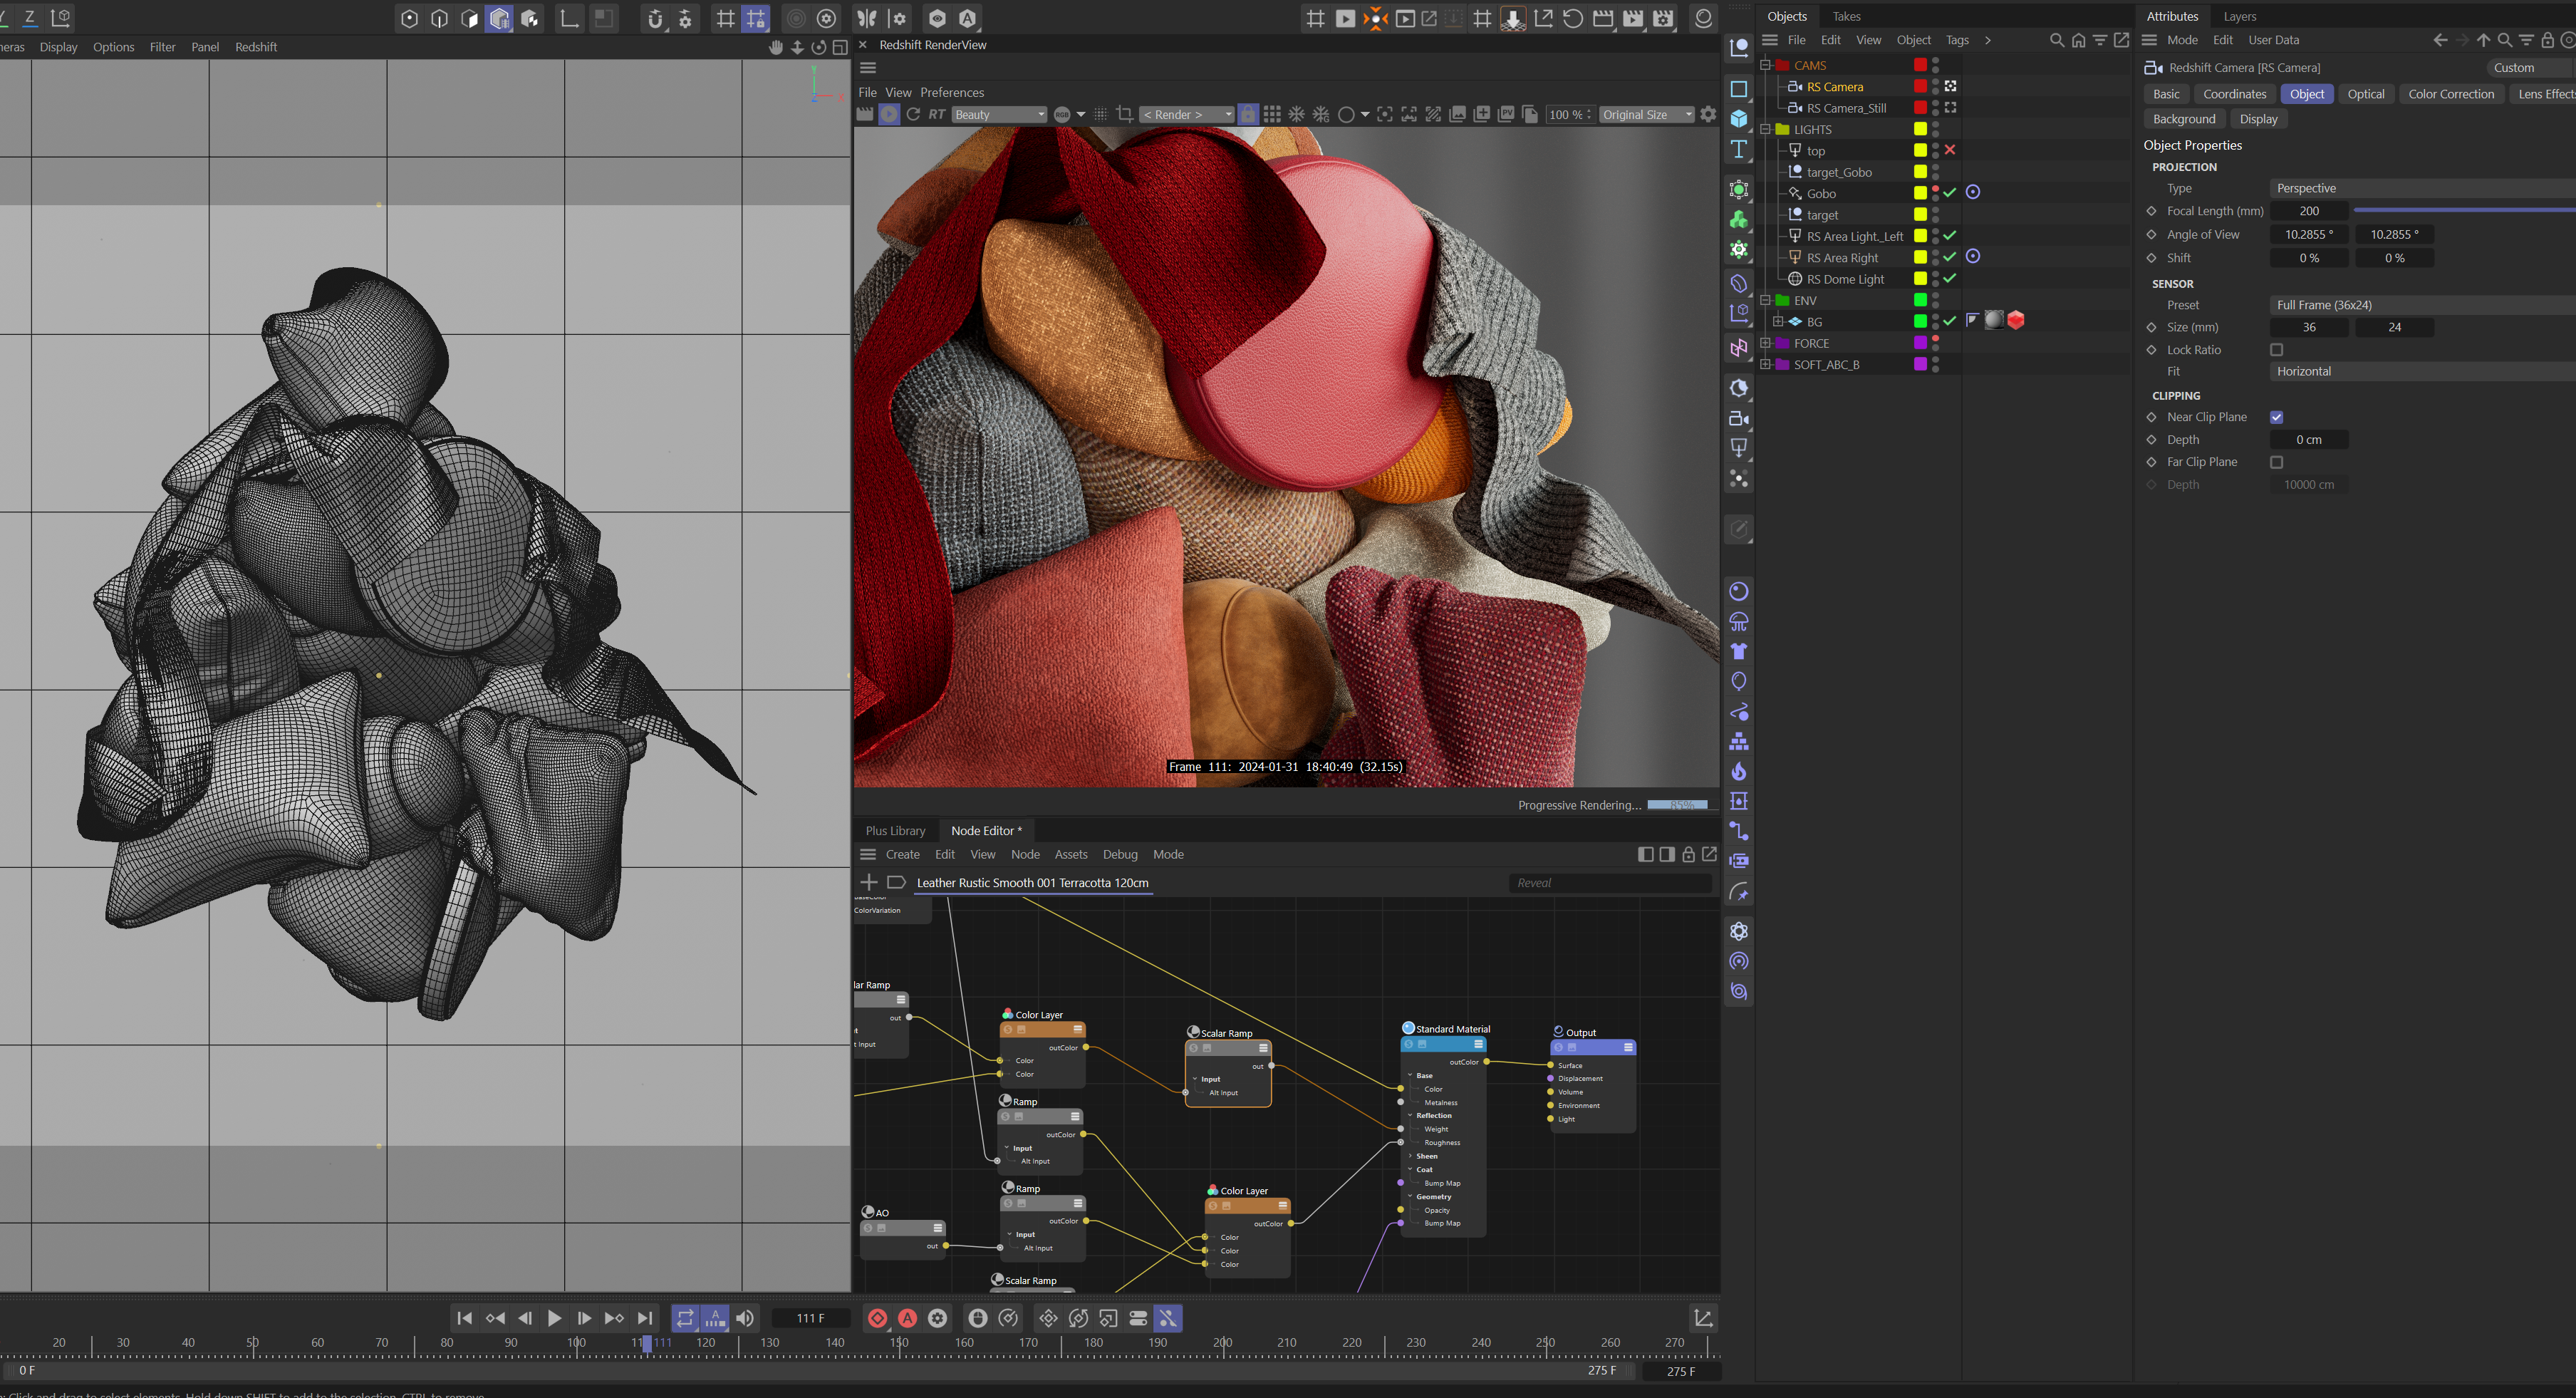Click the red color swatch of CAMS
The height and width of the screenshot is (1398, 2576).
[1920, 65]
